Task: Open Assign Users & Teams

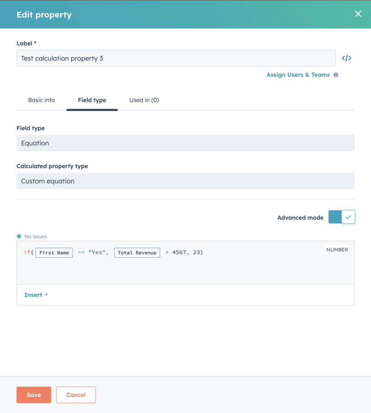Action: tap(298, 74)
